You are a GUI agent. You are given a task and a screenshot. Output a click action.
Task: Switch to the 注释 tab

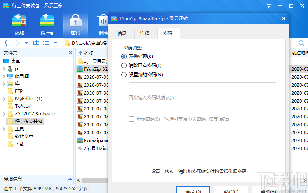coord(146,34)
